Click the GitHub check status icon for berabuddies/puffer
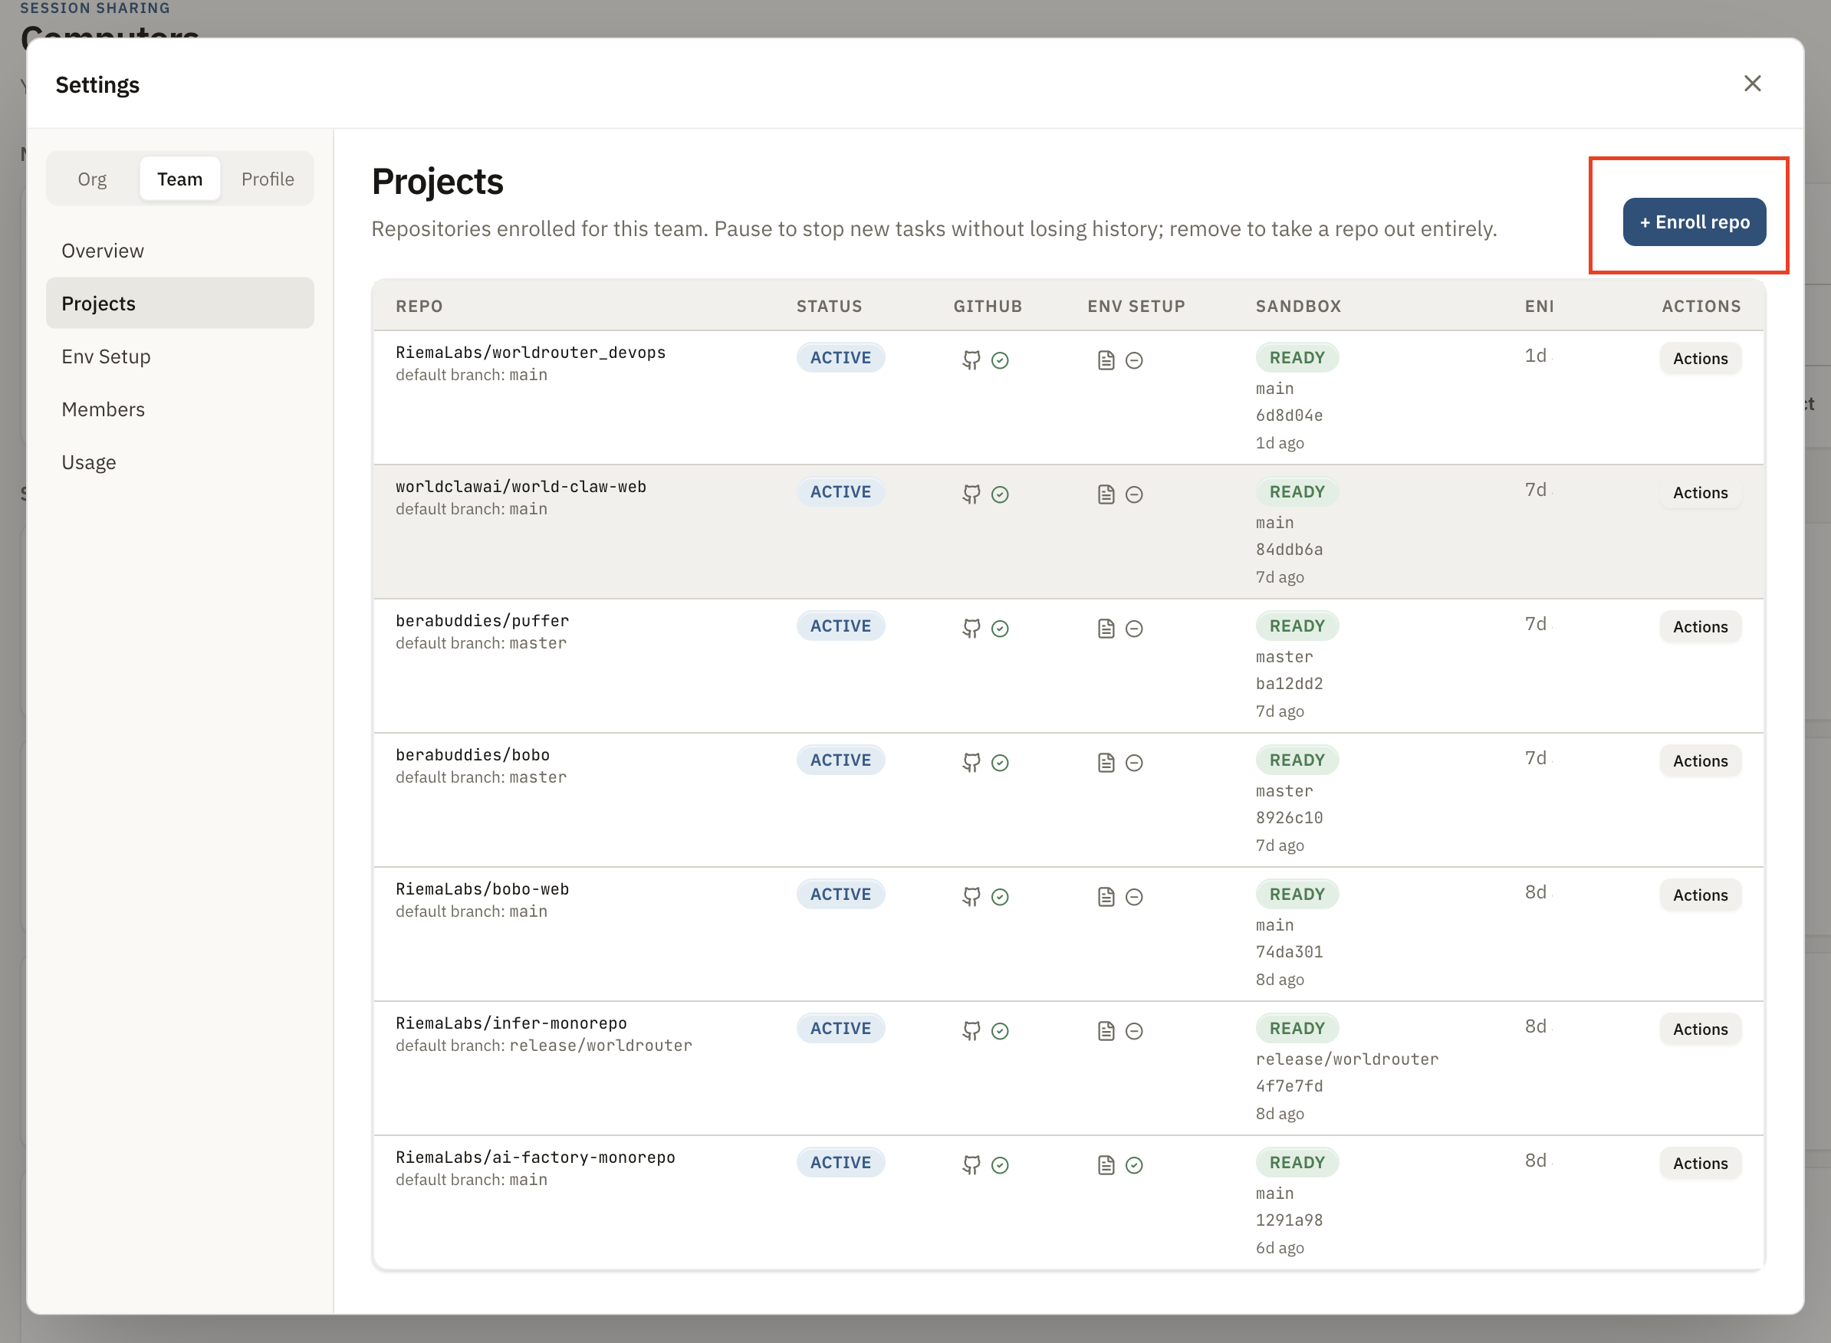 (1000, 629)
